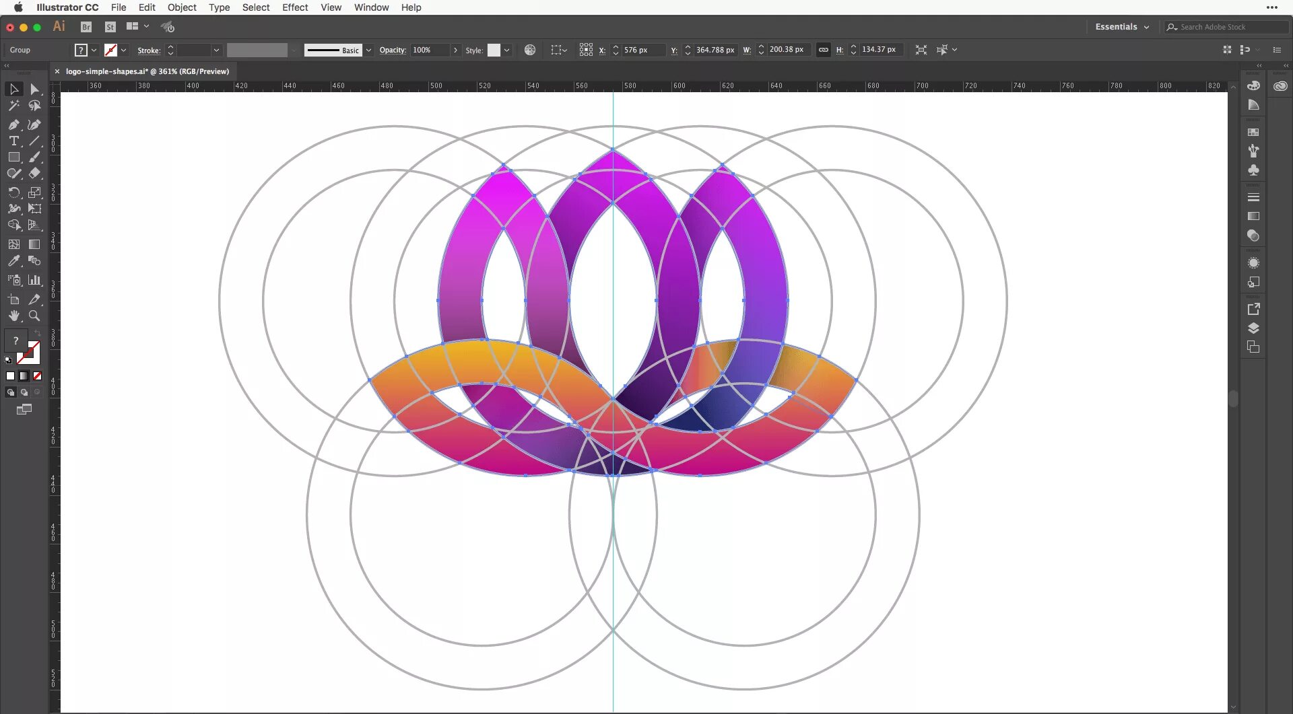Select the Pen tool
Screen dimensions: 1293x714
[14, 124]
